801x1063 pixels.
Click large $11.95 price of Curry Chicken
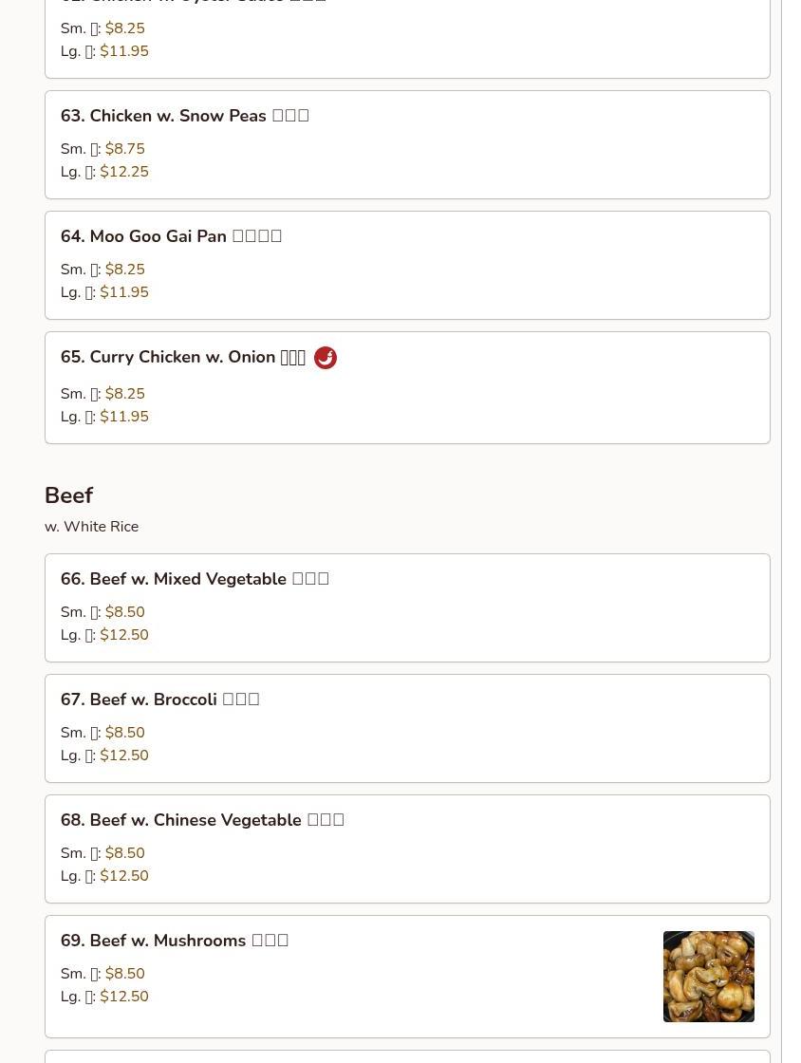coord(124,417)
